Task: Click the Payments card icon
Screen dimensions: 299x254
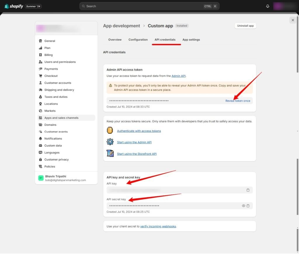Action: point(40,69)
